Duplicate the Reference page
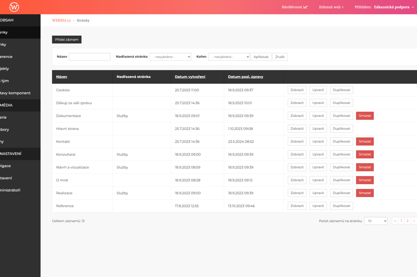This screenshot has width=417, height=277. tap(341, 206)
